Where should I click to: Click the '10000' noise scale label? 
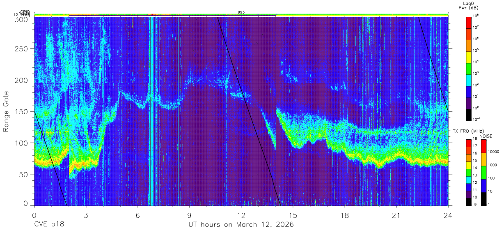click(494, 152)
